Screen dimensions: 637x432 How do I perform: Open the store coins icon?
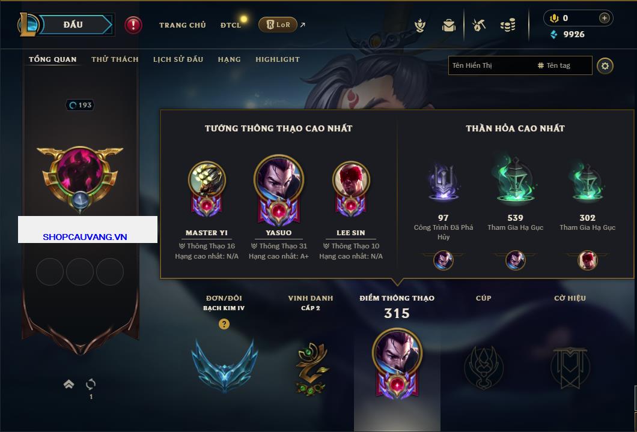[508, 25]
